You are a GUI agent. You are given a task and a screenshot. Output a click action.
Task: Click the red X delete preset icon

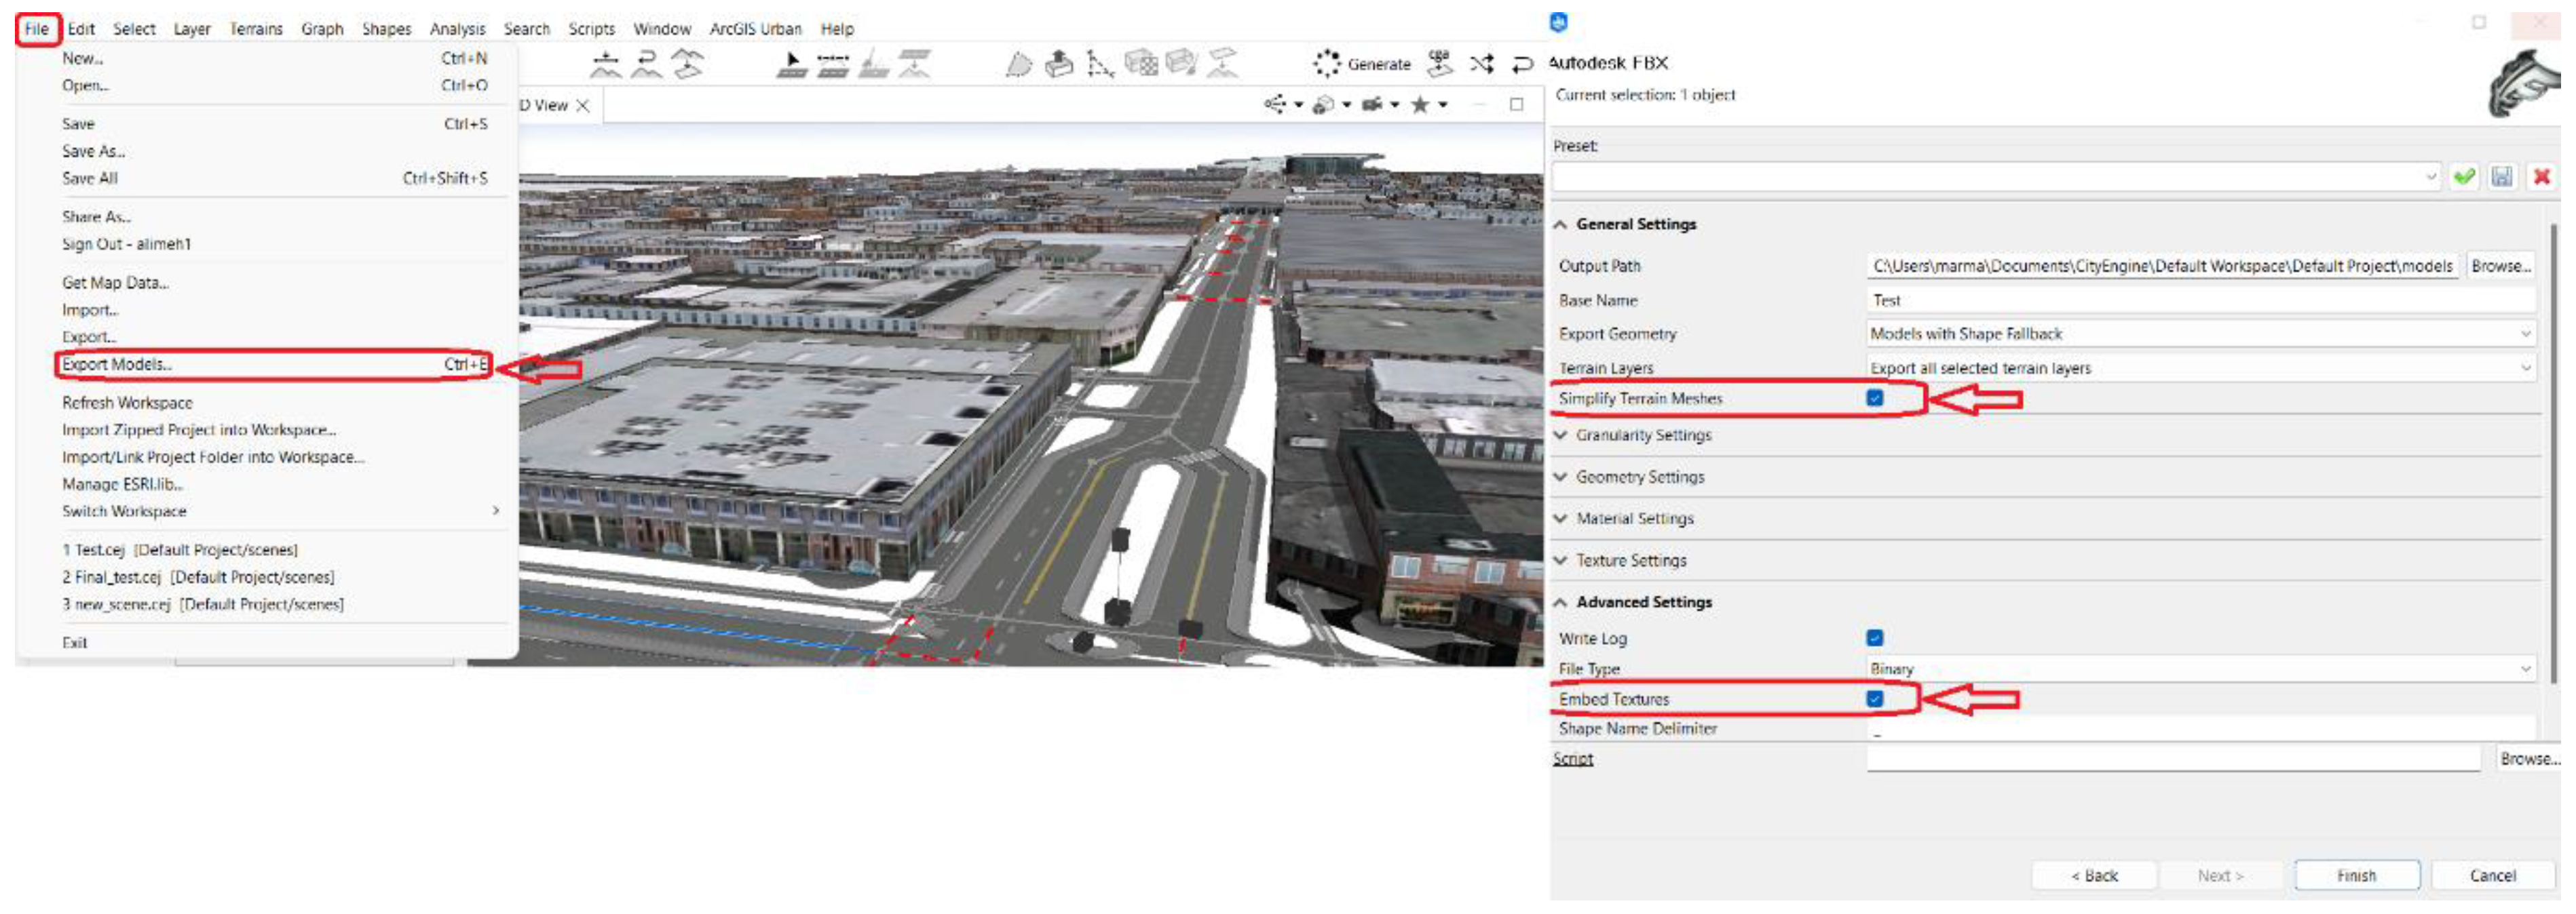[2541, 177]
